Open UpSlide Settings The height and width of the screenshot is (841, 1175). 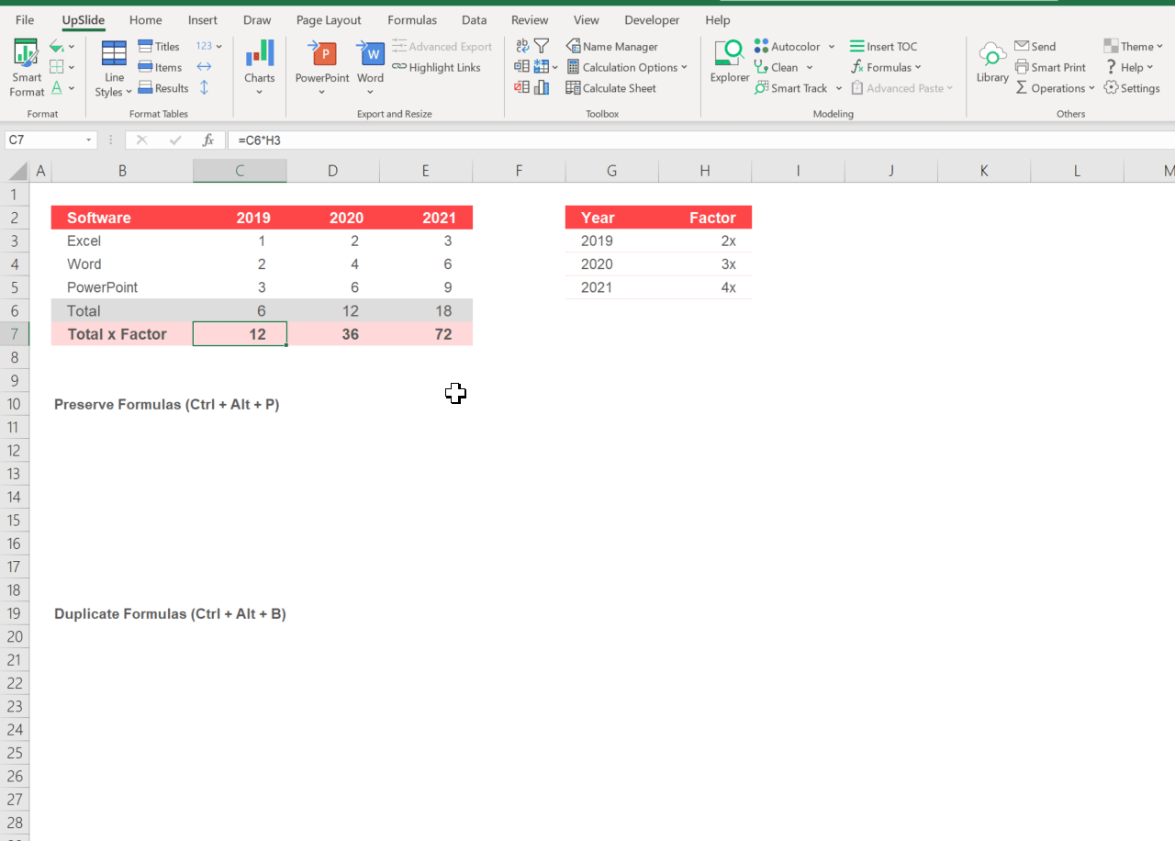pyautogui.click(x=1132, y=88)
